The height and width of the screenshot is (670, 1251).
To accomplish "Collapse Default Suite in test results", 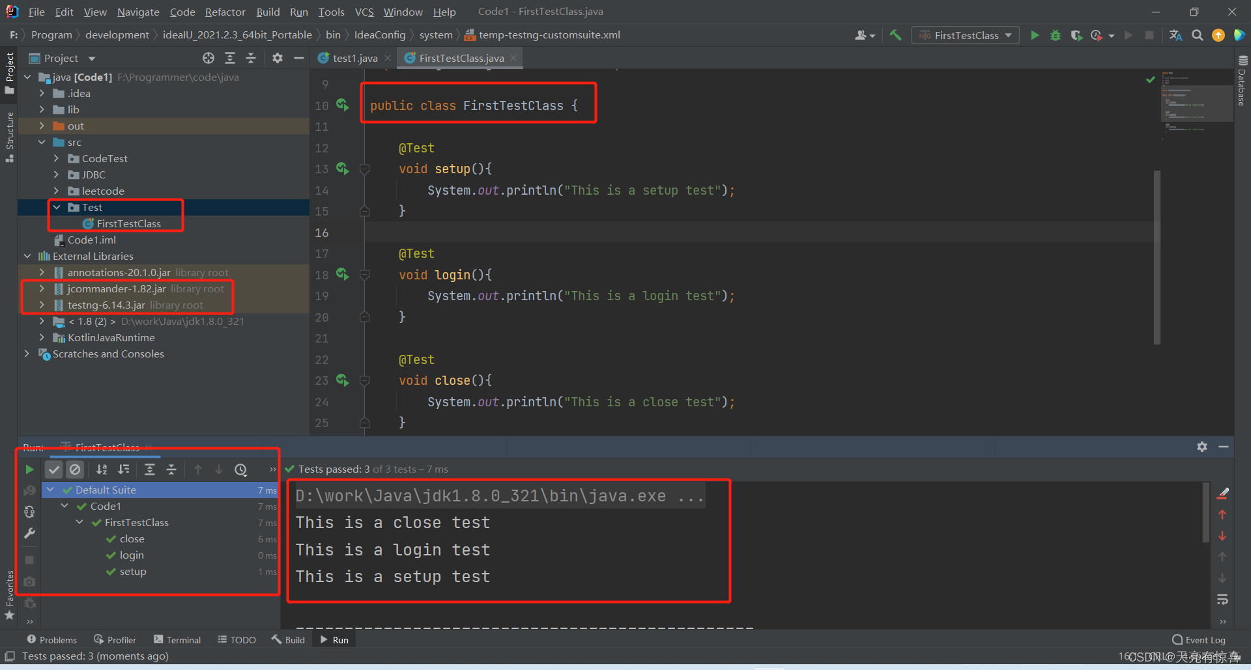I will click(50, 490).
